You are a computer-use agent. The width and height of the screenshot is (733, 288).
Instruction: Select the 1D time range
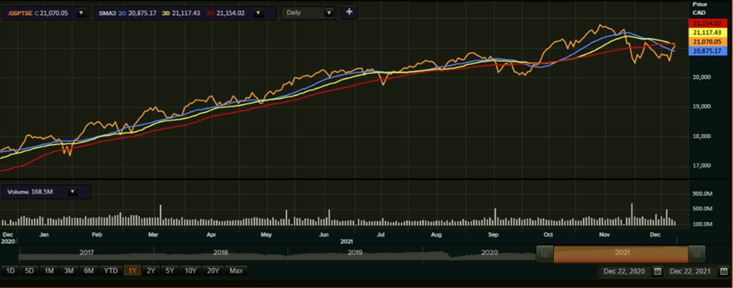pos(10,271)
